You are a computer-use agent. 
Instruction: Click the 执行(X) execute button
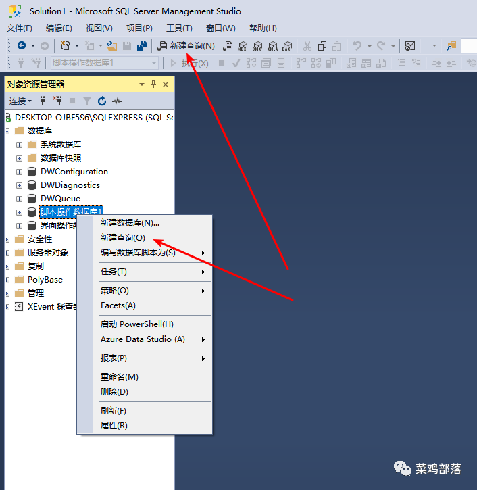(189, 63)
